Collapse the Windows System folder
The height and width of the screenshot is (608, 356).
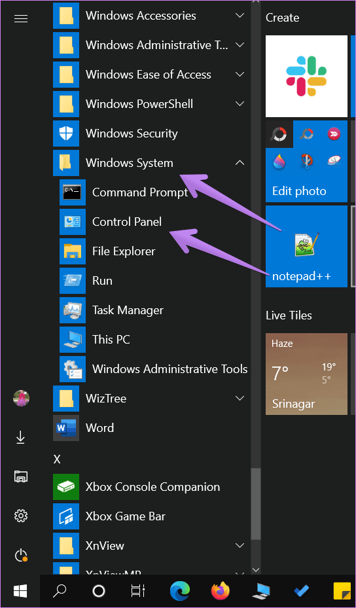pyautogui.click(x=152, y=163)
